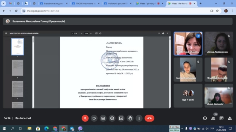Open the activities icon
The image size is (236, 132).
click(230, 118)
